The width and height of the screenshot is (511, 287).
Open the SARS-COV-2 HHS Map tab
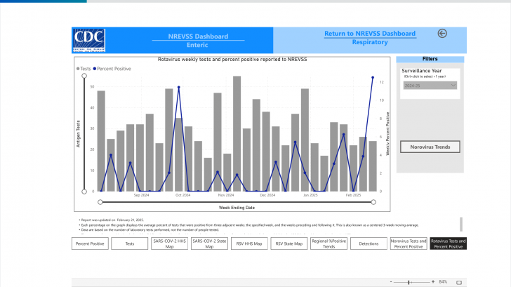pyautogui.click(x=170, y=243)
